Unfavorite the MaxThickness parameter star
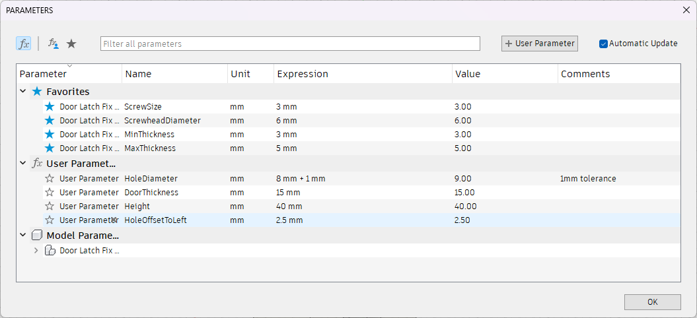Screen dimensions: 697x318 pos(50,148)
